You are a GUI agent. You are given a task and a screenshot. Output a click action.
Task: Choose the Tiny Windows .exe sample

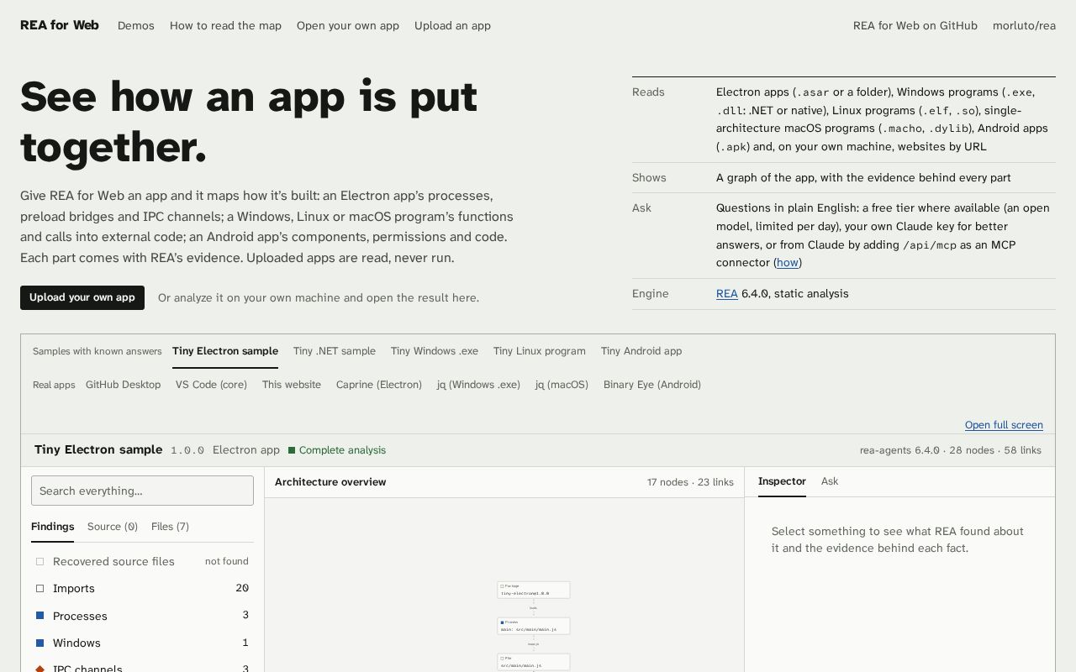[x=435, y=351]
